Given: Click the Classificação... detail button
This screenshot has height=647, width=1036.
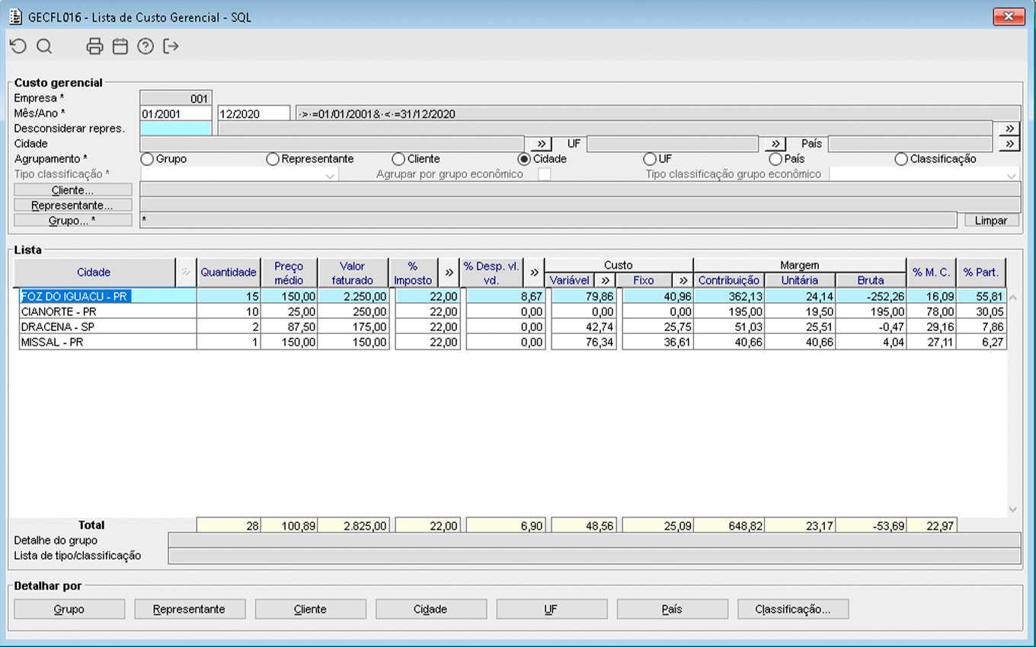Looking at the screenshot, I should pos(792,609).
